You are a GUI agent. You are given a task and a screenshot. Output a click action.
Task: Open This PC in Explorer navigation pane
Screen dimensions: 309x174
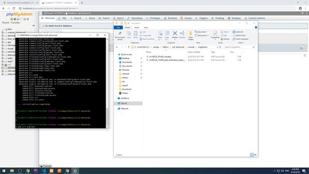pyautogui.click(x=124, y=103)
